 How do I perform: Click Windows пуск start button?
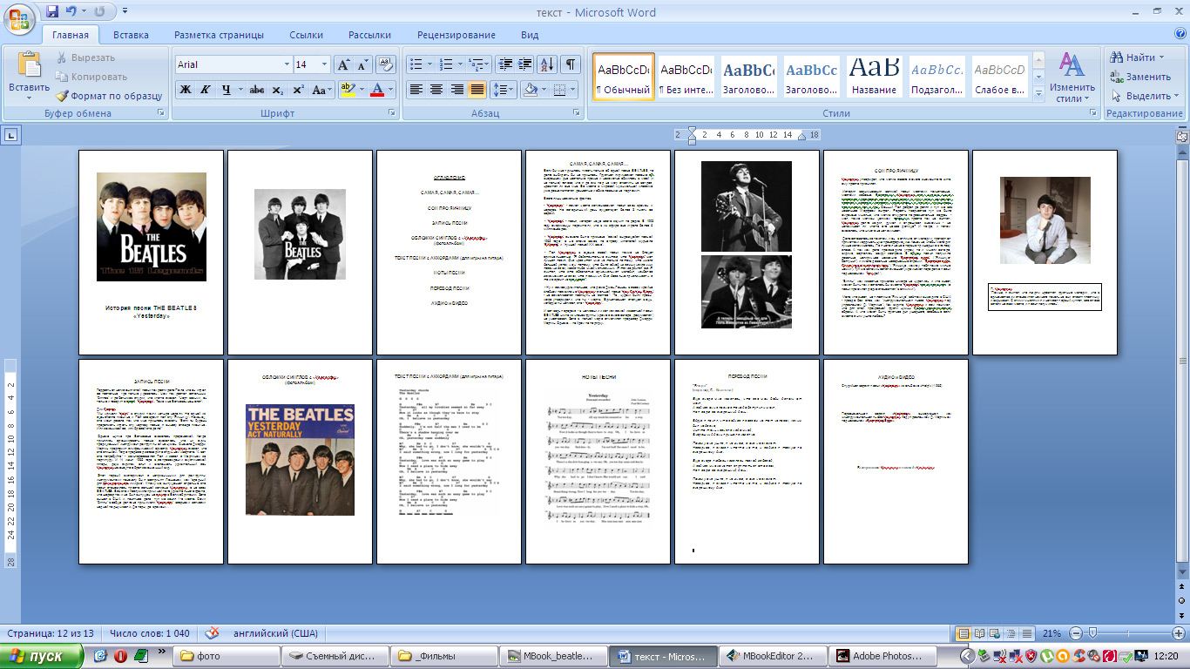click(x=44, y=656)
